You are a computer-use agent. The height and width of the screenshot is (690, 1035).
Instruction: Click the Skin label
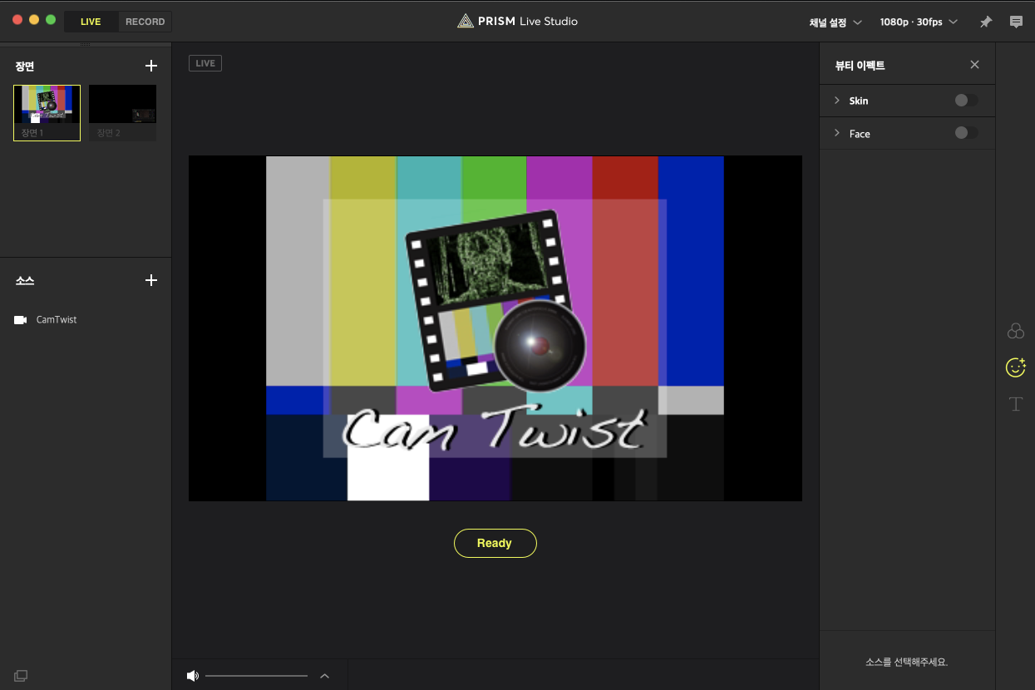pos(859,101)
